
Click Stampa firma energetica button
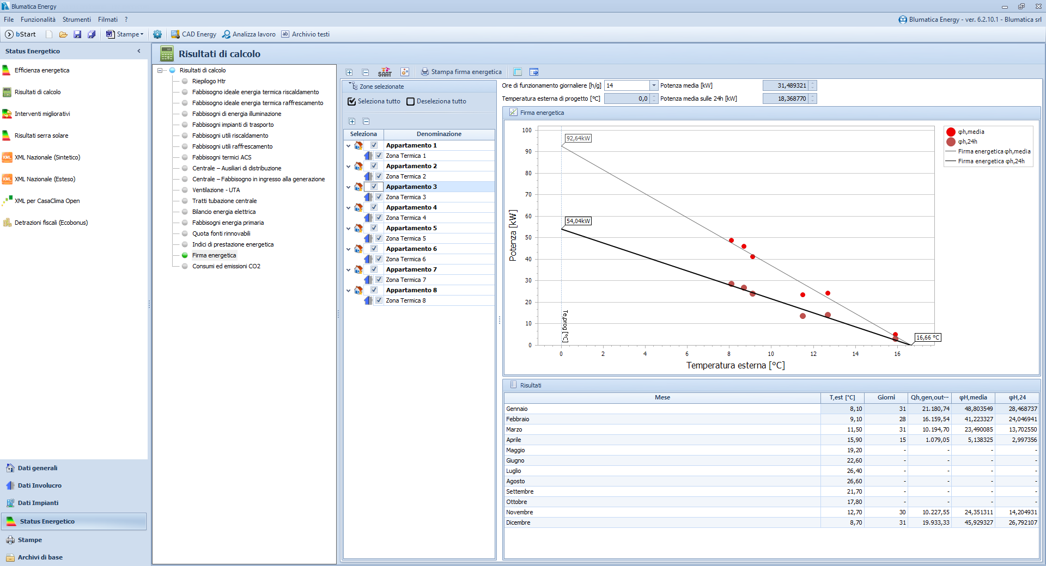461,72
